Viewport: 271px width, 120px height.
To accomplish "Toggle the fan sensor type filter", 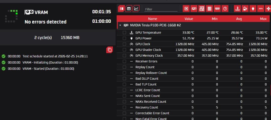I will (268, 9).
